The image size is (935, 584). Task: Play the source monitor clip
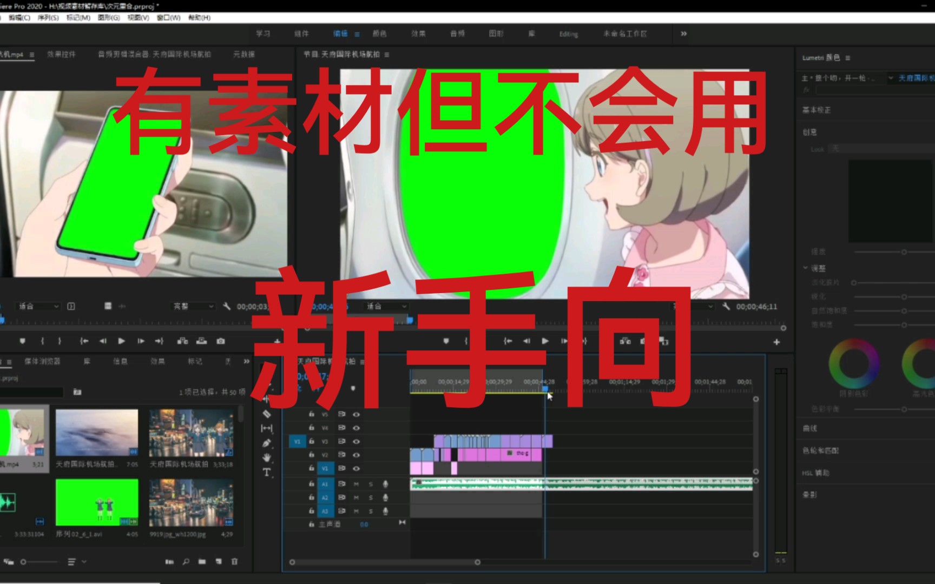(x=121, y=341)
